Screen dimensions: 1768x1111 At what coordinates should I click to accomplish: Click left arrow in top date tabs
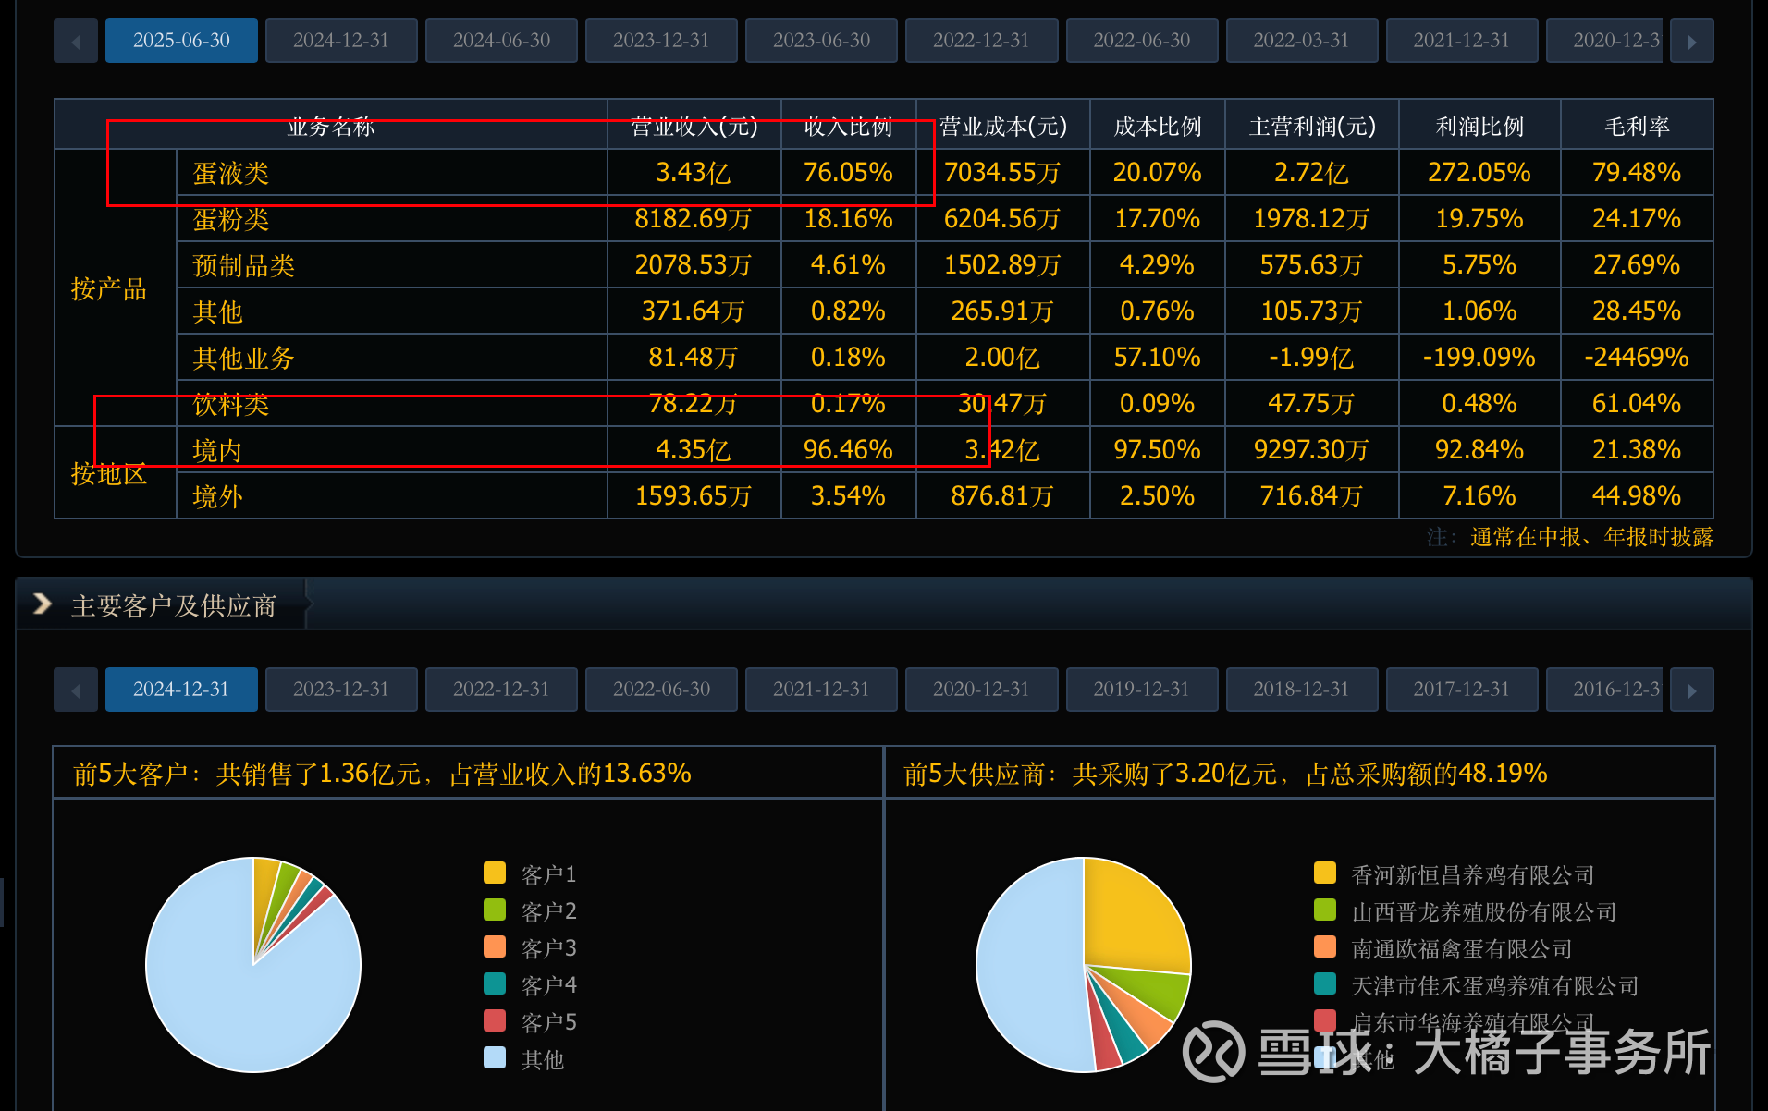tap(76, 42)
